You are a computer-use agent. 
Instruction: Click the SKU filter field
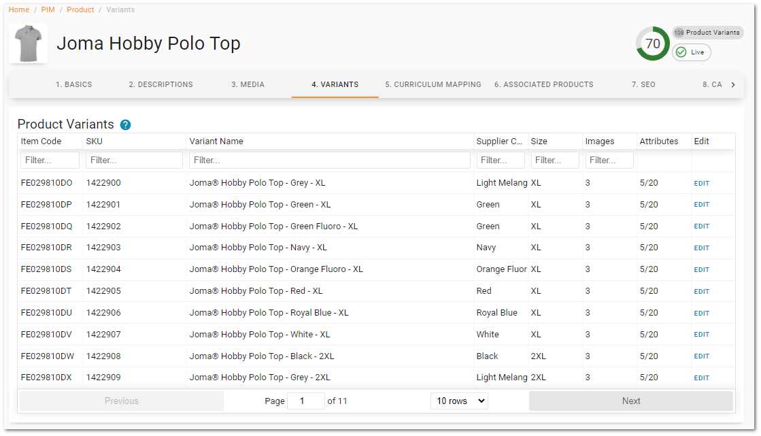point(134,161)
